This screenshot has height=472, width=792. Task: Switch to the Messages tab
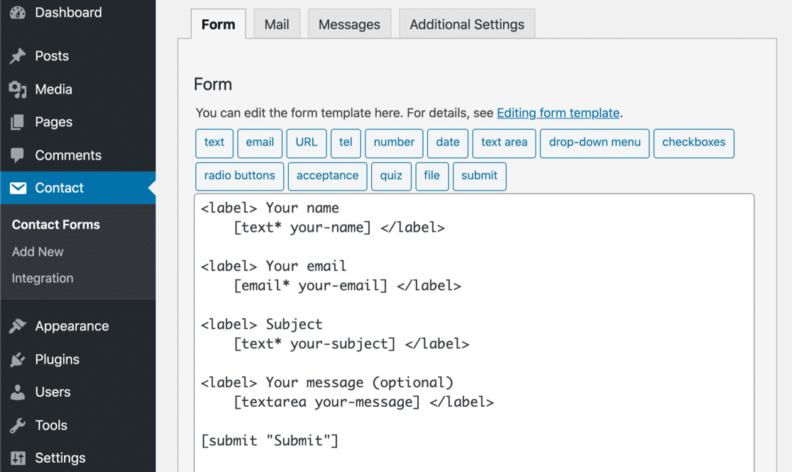(350, 23)
